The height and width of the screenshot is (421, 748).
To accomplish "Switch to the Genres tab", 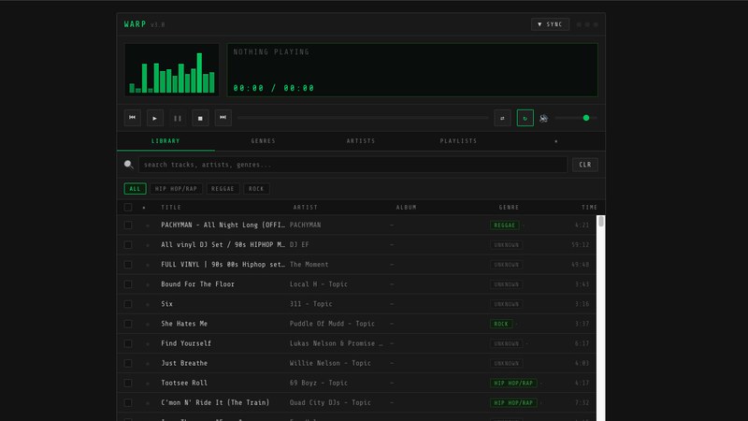I will click(264, 141).
